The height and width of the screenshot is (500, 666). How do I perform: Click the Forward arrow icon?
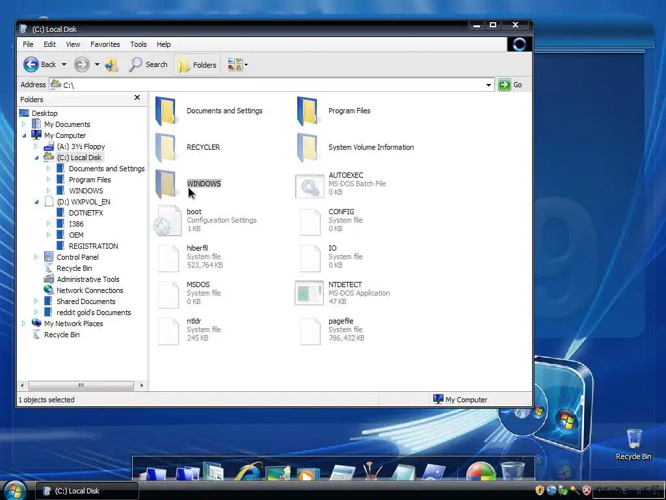(x=81, y=64)
